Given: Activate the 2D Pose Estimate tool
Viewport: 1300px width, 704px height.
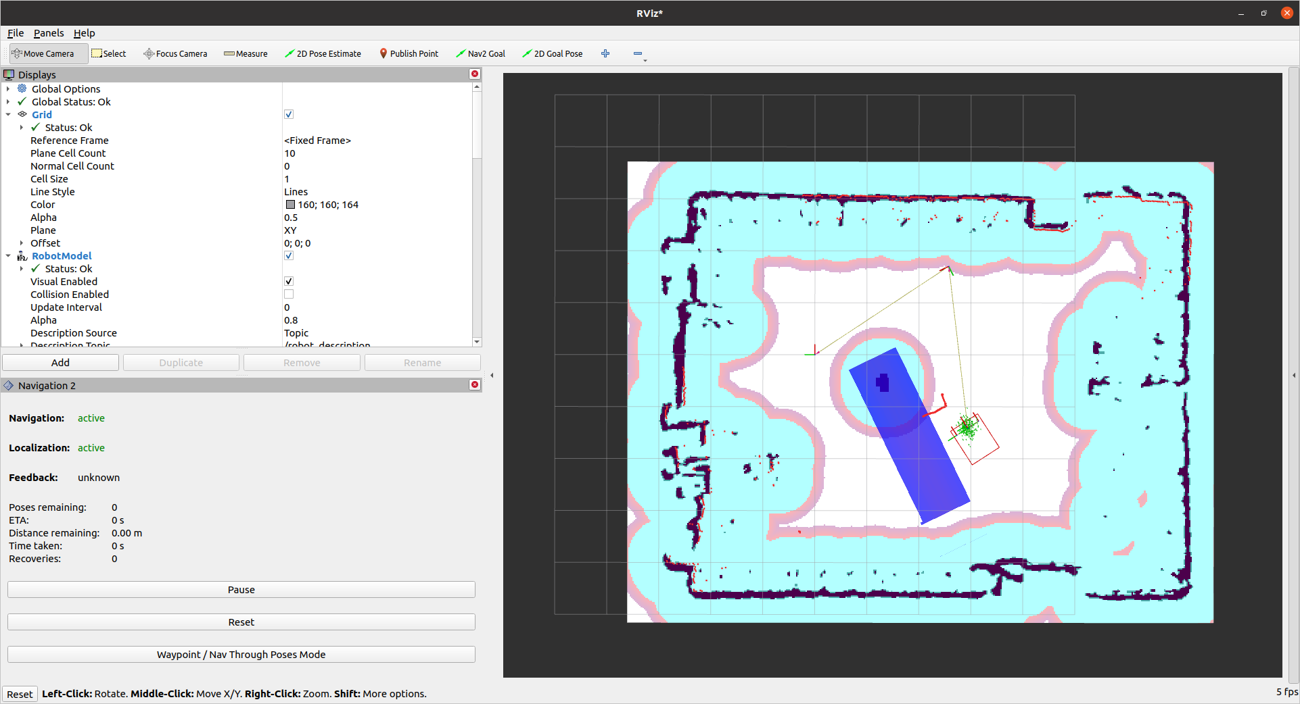Looking at the screenshot, I should pos(323,53).
